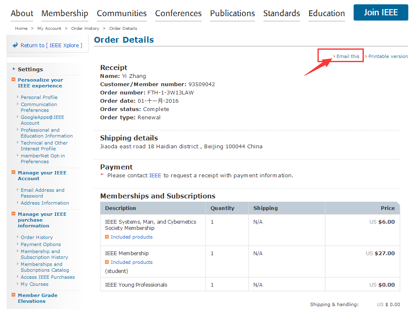Open Membership and Subscription History
This screenshot has width=413, height=309.
[44, 254]
